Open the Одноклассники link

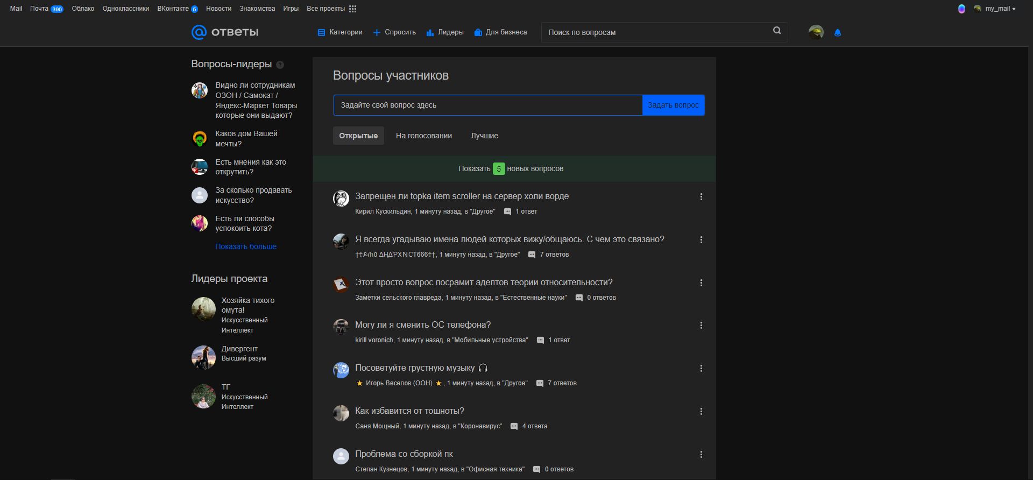tap(126, 9)
